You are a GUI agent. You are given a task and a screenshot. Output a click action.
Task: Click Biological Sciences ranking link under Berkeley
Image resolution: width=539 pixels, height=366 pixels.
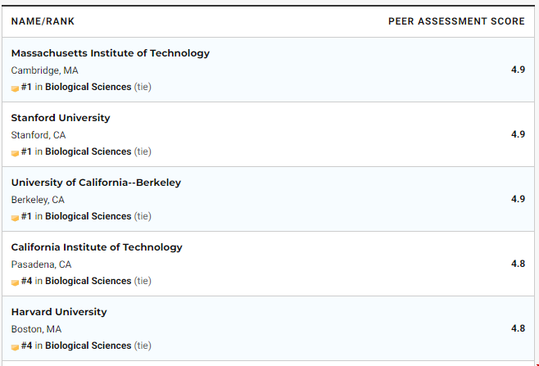tap(88, 216)
